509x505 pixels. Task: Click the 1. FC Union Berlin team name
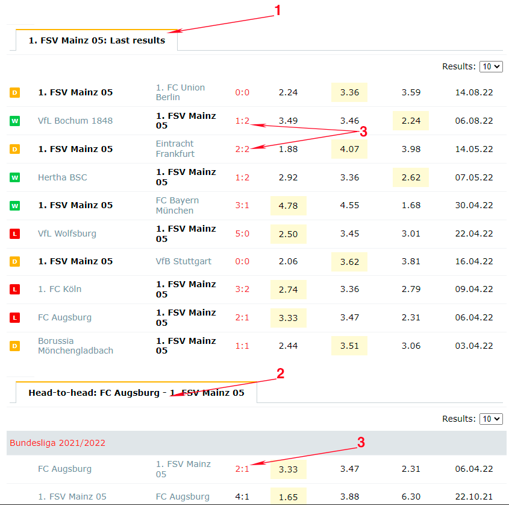pos(180,92)
